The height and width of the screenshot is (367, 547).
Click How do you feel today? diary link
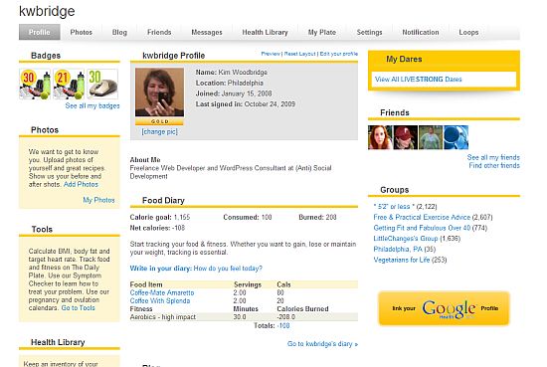click(x=228, y=269)
